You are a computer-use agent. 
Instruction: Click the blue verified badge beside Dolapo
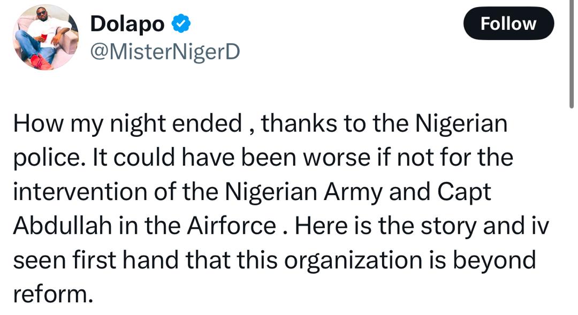(x=181, y=24)
